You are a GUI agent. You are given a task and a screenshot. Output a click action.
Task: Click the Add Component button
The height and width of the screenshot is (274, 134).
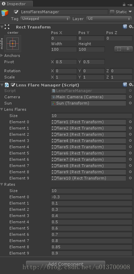click(x=66, y=264)
